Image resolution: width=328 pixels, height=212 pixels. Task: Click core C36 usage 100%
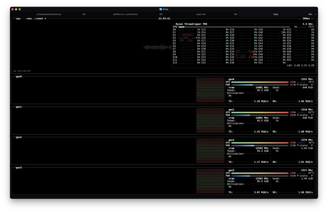coord(254,57)
